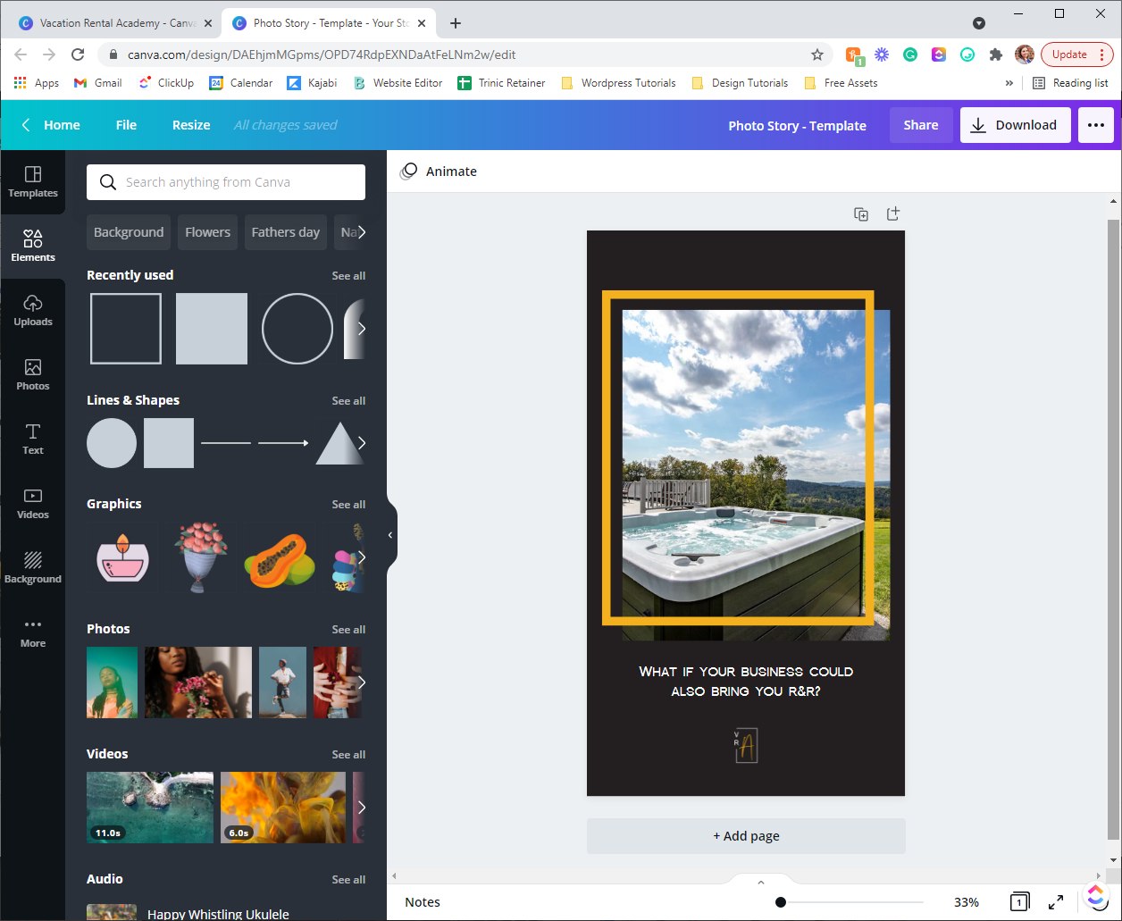Click the Add page button
The width and height of the screenshot is (1122, 921).
click(x=746, y=836)
